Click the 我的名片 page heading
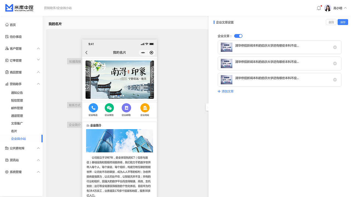 [x=55, y=24]
